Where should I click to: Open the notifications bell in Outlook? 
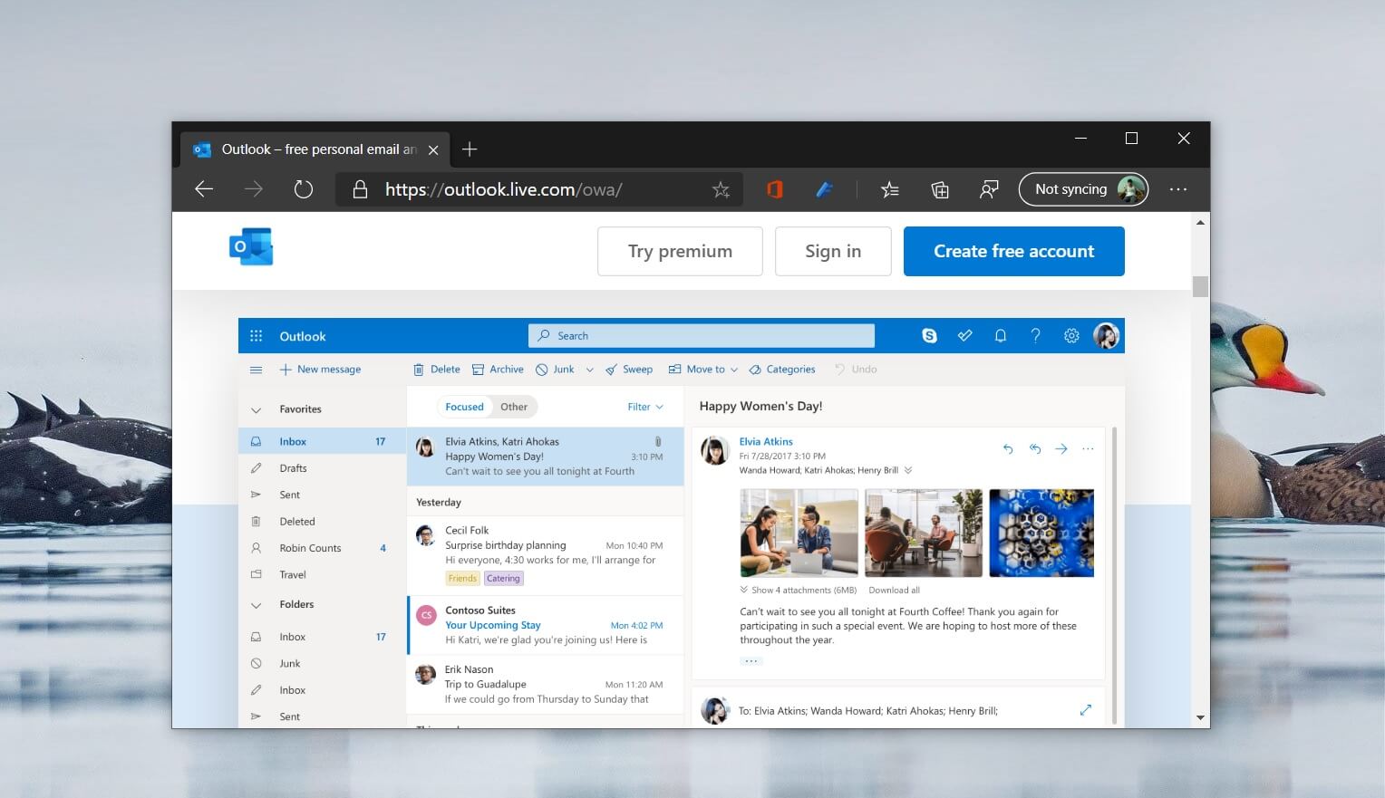pos(1000,335)
